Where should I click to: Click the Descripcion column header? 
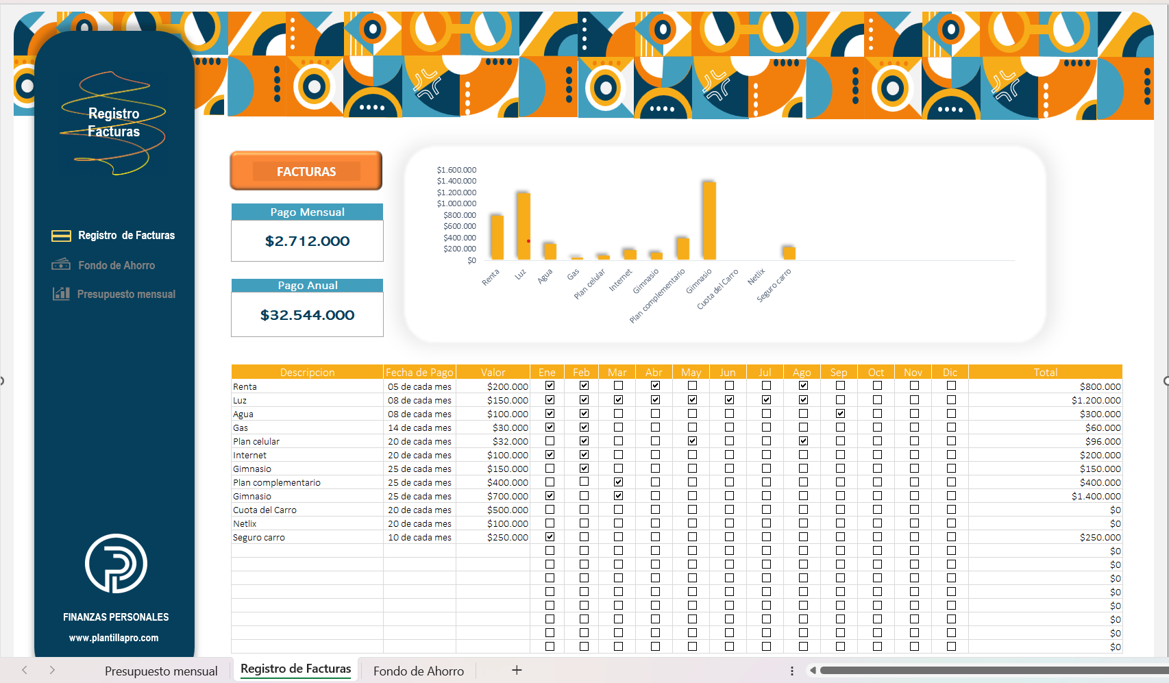307,372
